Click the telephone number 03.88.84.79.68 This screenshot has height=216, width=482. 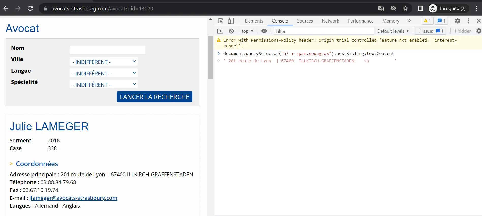(58, 182)
